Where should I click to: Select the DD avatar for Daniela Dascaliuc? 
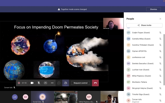click(x=128, y=64)
